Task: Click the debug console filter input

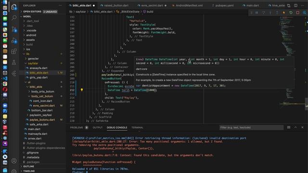Action: pyautogui.click(x=251, y=127)
